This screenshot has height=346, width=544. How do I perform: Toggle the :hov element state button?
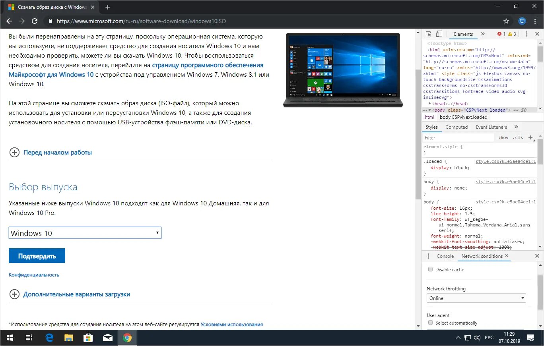(503, 137)
